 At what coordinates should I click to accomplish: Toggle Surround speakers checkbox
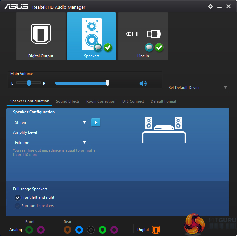[18, 206]
